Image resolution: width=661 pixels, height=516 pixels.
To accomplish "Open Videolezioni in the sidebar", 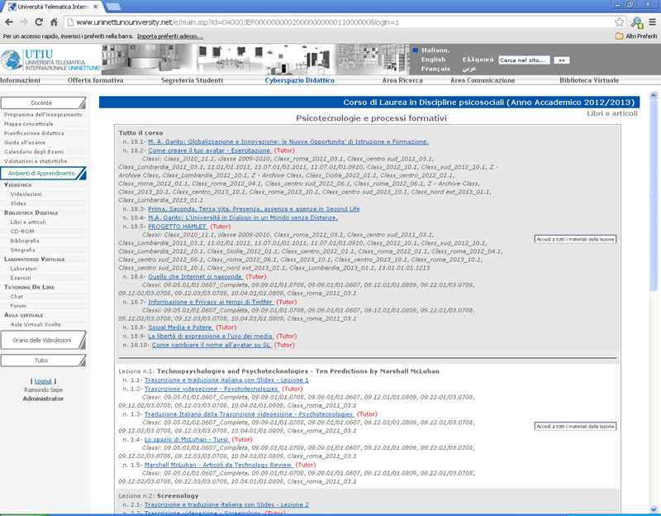I will [x=26, y=193].
